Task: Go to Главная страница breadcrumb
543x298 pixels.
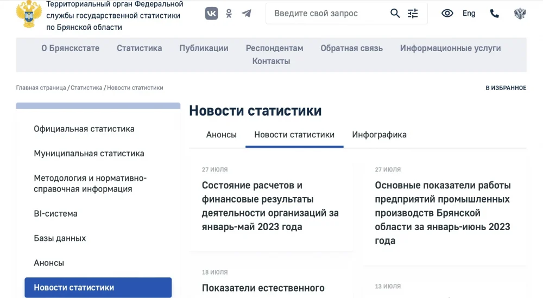Action: 41,88
